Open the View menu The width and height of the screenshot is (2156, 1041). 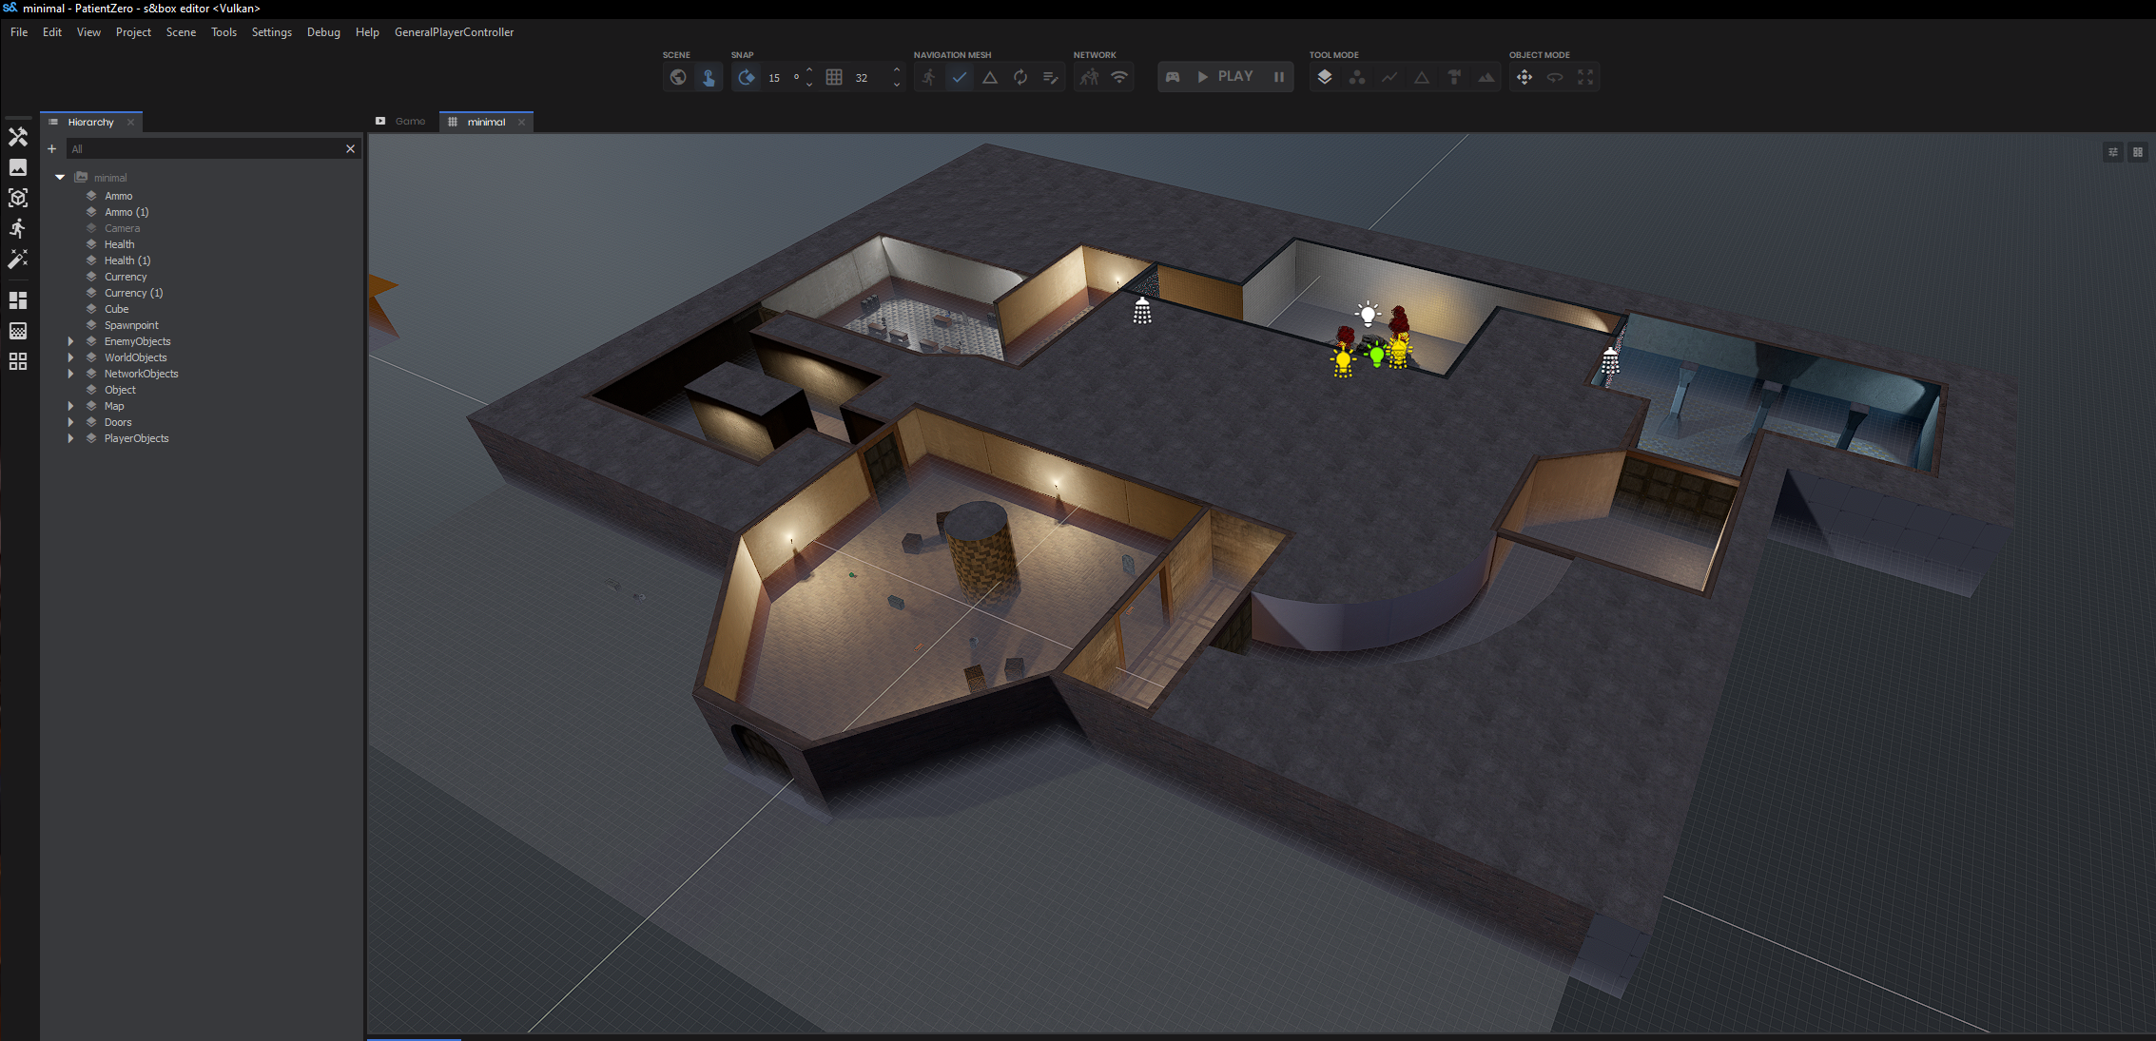pos(88,32)
